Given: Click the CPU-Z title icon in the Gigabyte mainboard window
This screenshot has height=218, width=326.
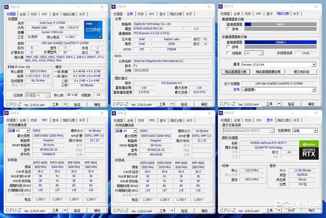Looking at the screenshot, I should (114, 7).
